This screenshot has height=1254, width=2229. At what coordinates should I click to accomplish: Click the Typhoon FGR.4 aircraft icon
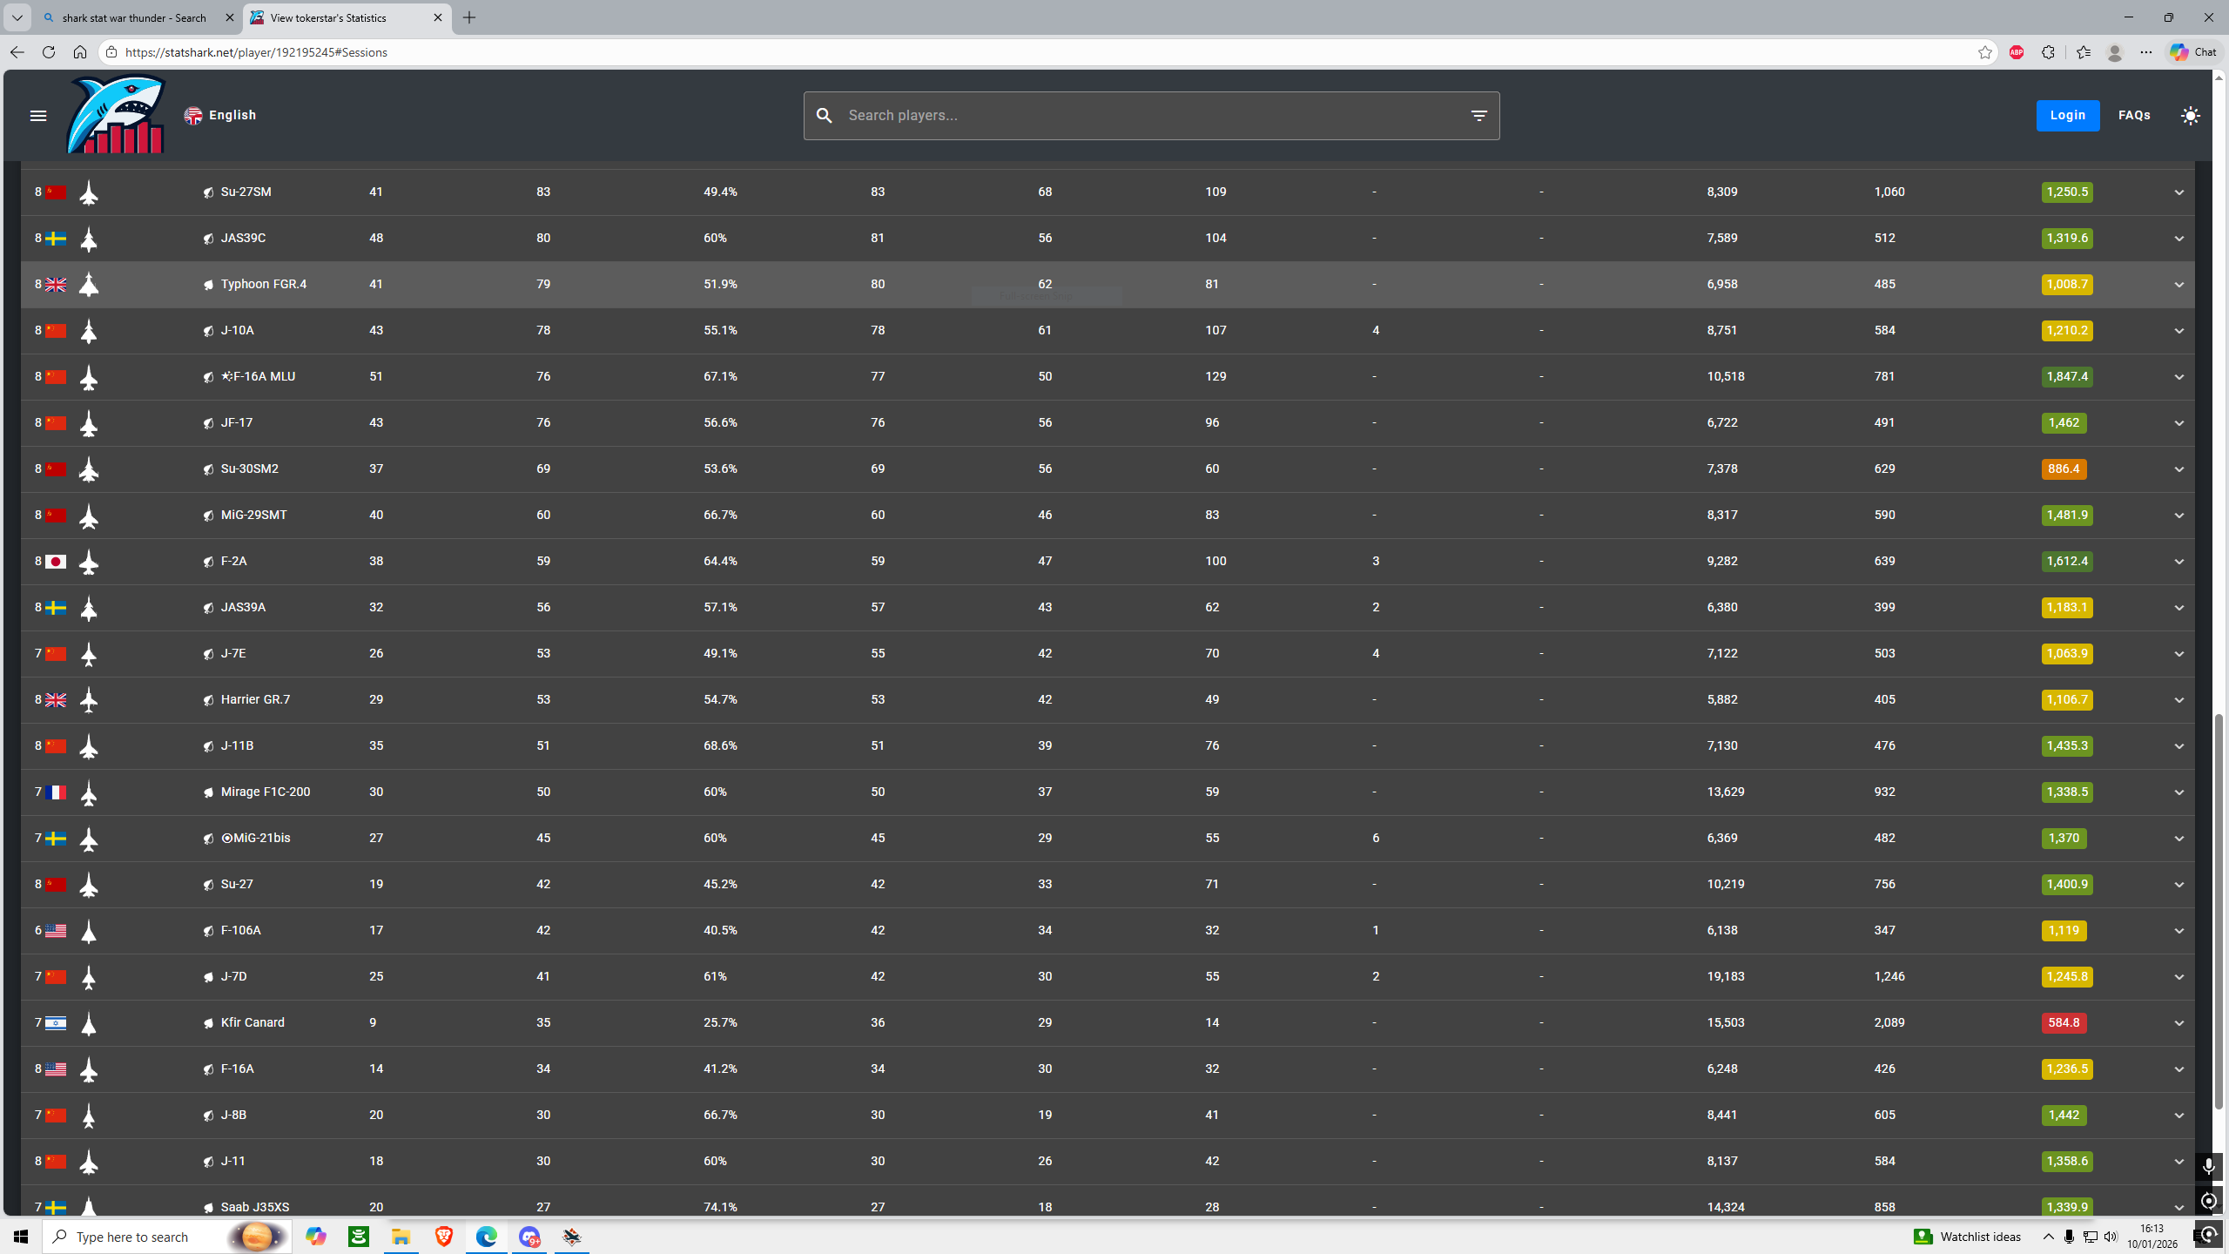coord(88,285)
